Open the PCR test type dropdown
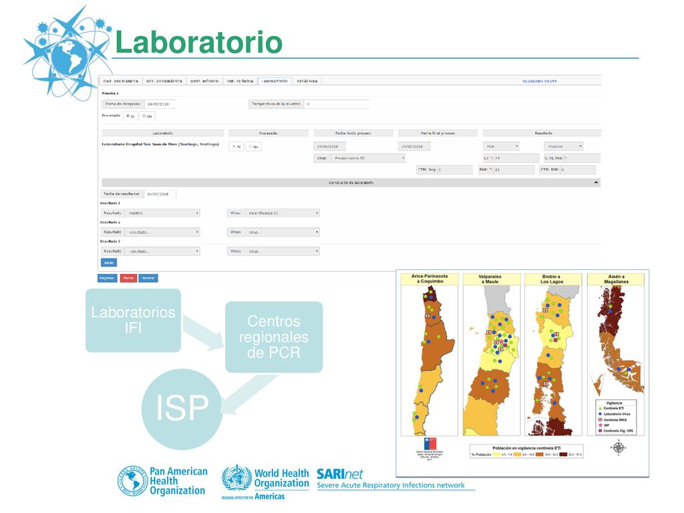684x513 pixels. [501, 146]
